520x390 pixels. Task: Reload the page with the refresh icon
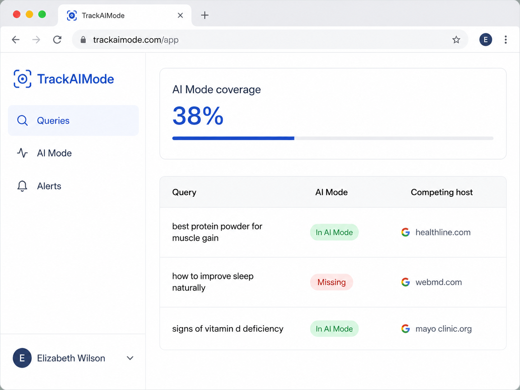point(57,40)
